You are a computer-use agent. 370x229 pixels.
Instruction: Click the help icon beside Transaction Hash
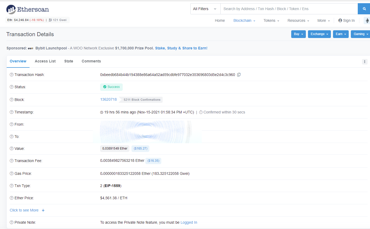click(11, 75)
